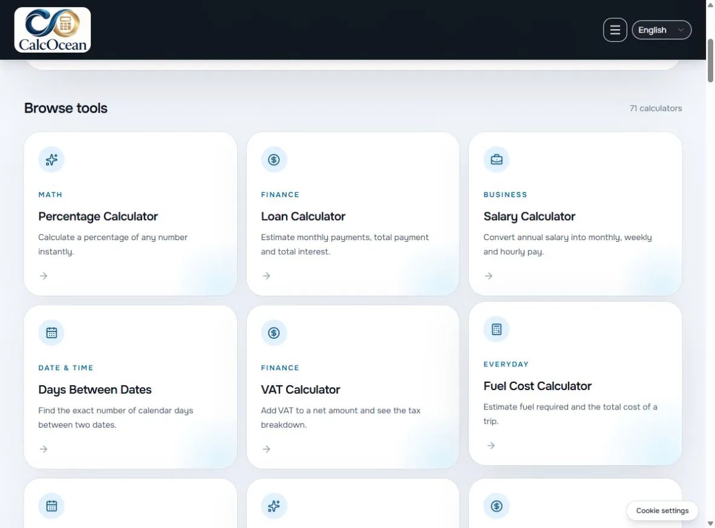Screen dimensions: 715x528
Task: Click the VAT Calculator dollar icon
Action: coord(273,333)
